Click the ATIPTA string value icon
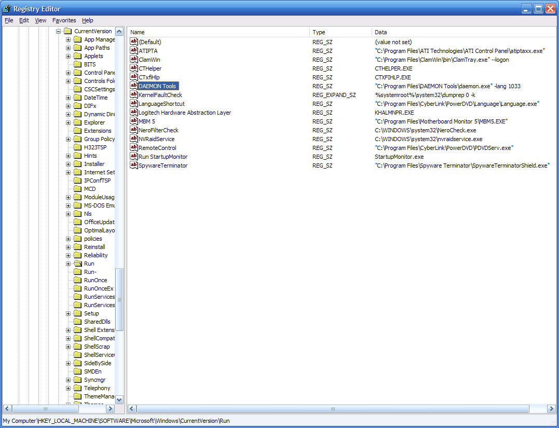Screen dimensions: 559x428 point(134,51)
